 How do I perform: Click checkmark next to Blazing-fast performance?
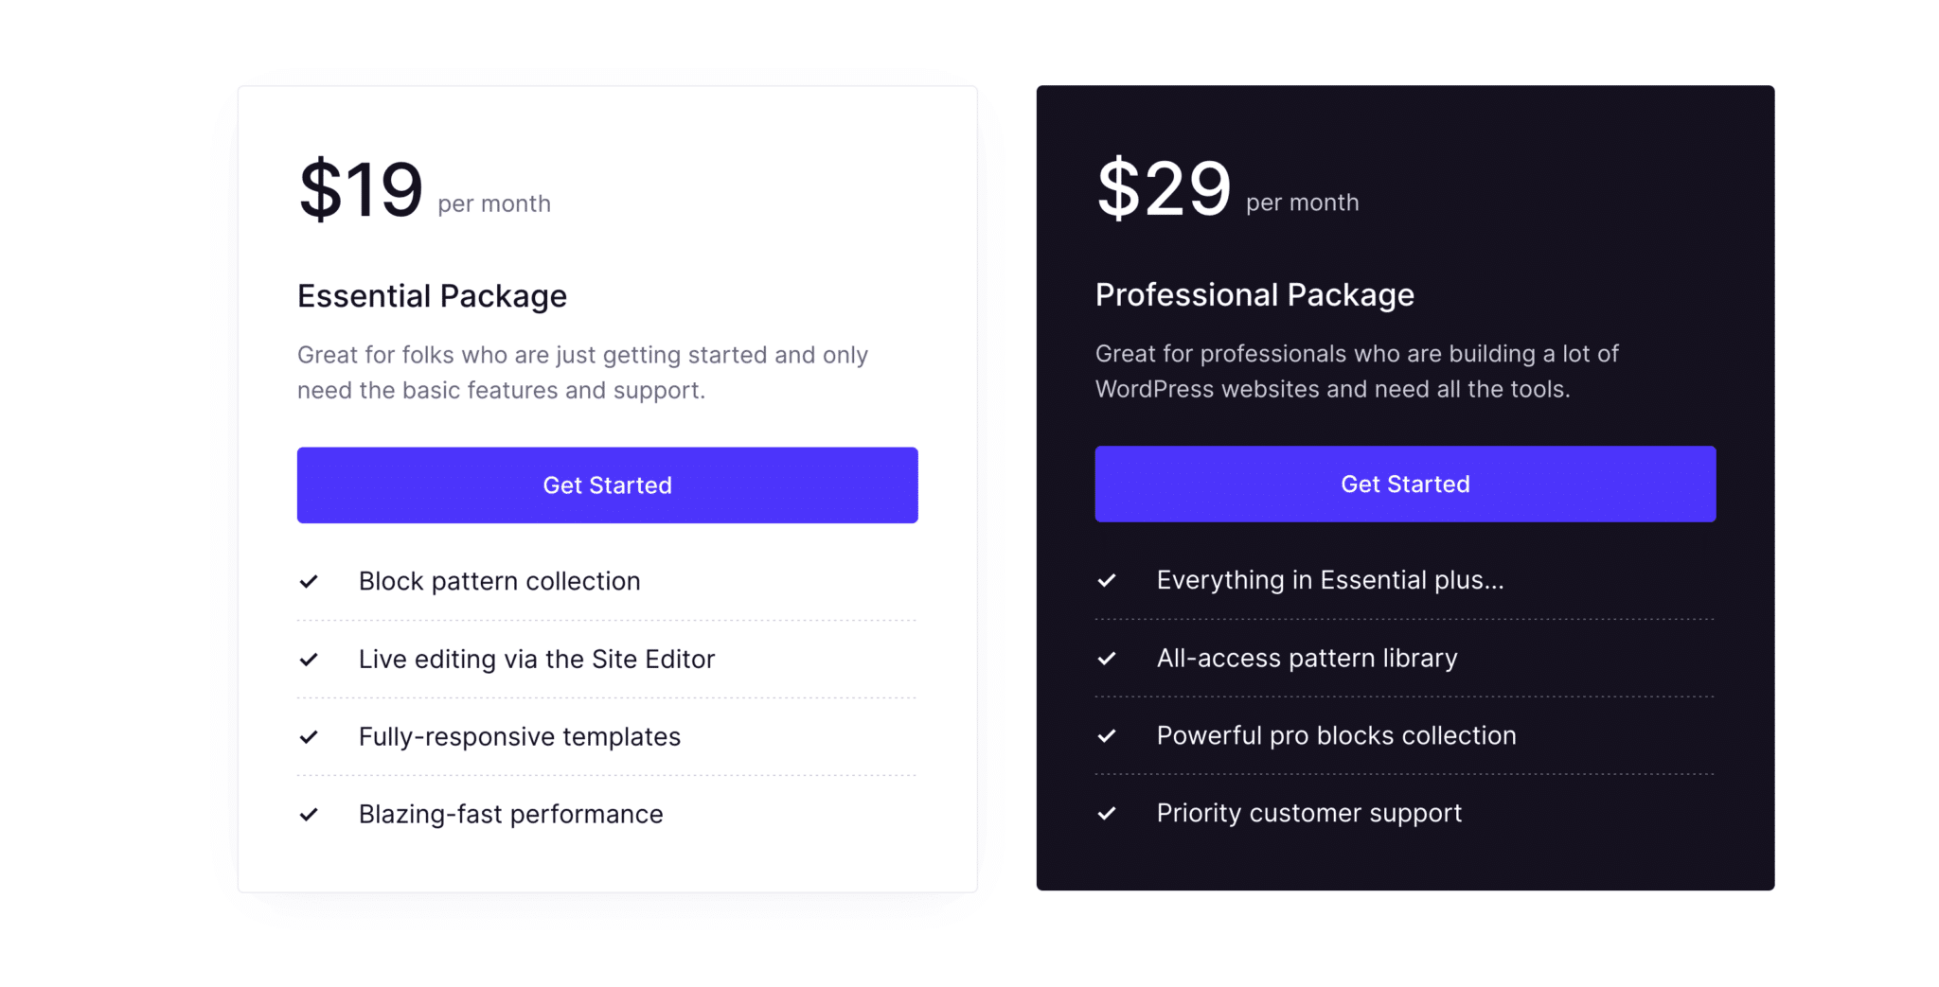(x=309, y=814)
